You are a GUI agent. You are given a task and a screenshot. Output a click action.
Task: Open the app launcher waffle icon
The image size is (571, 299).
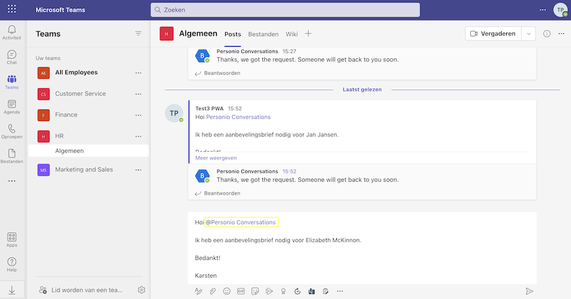[12, 9]
